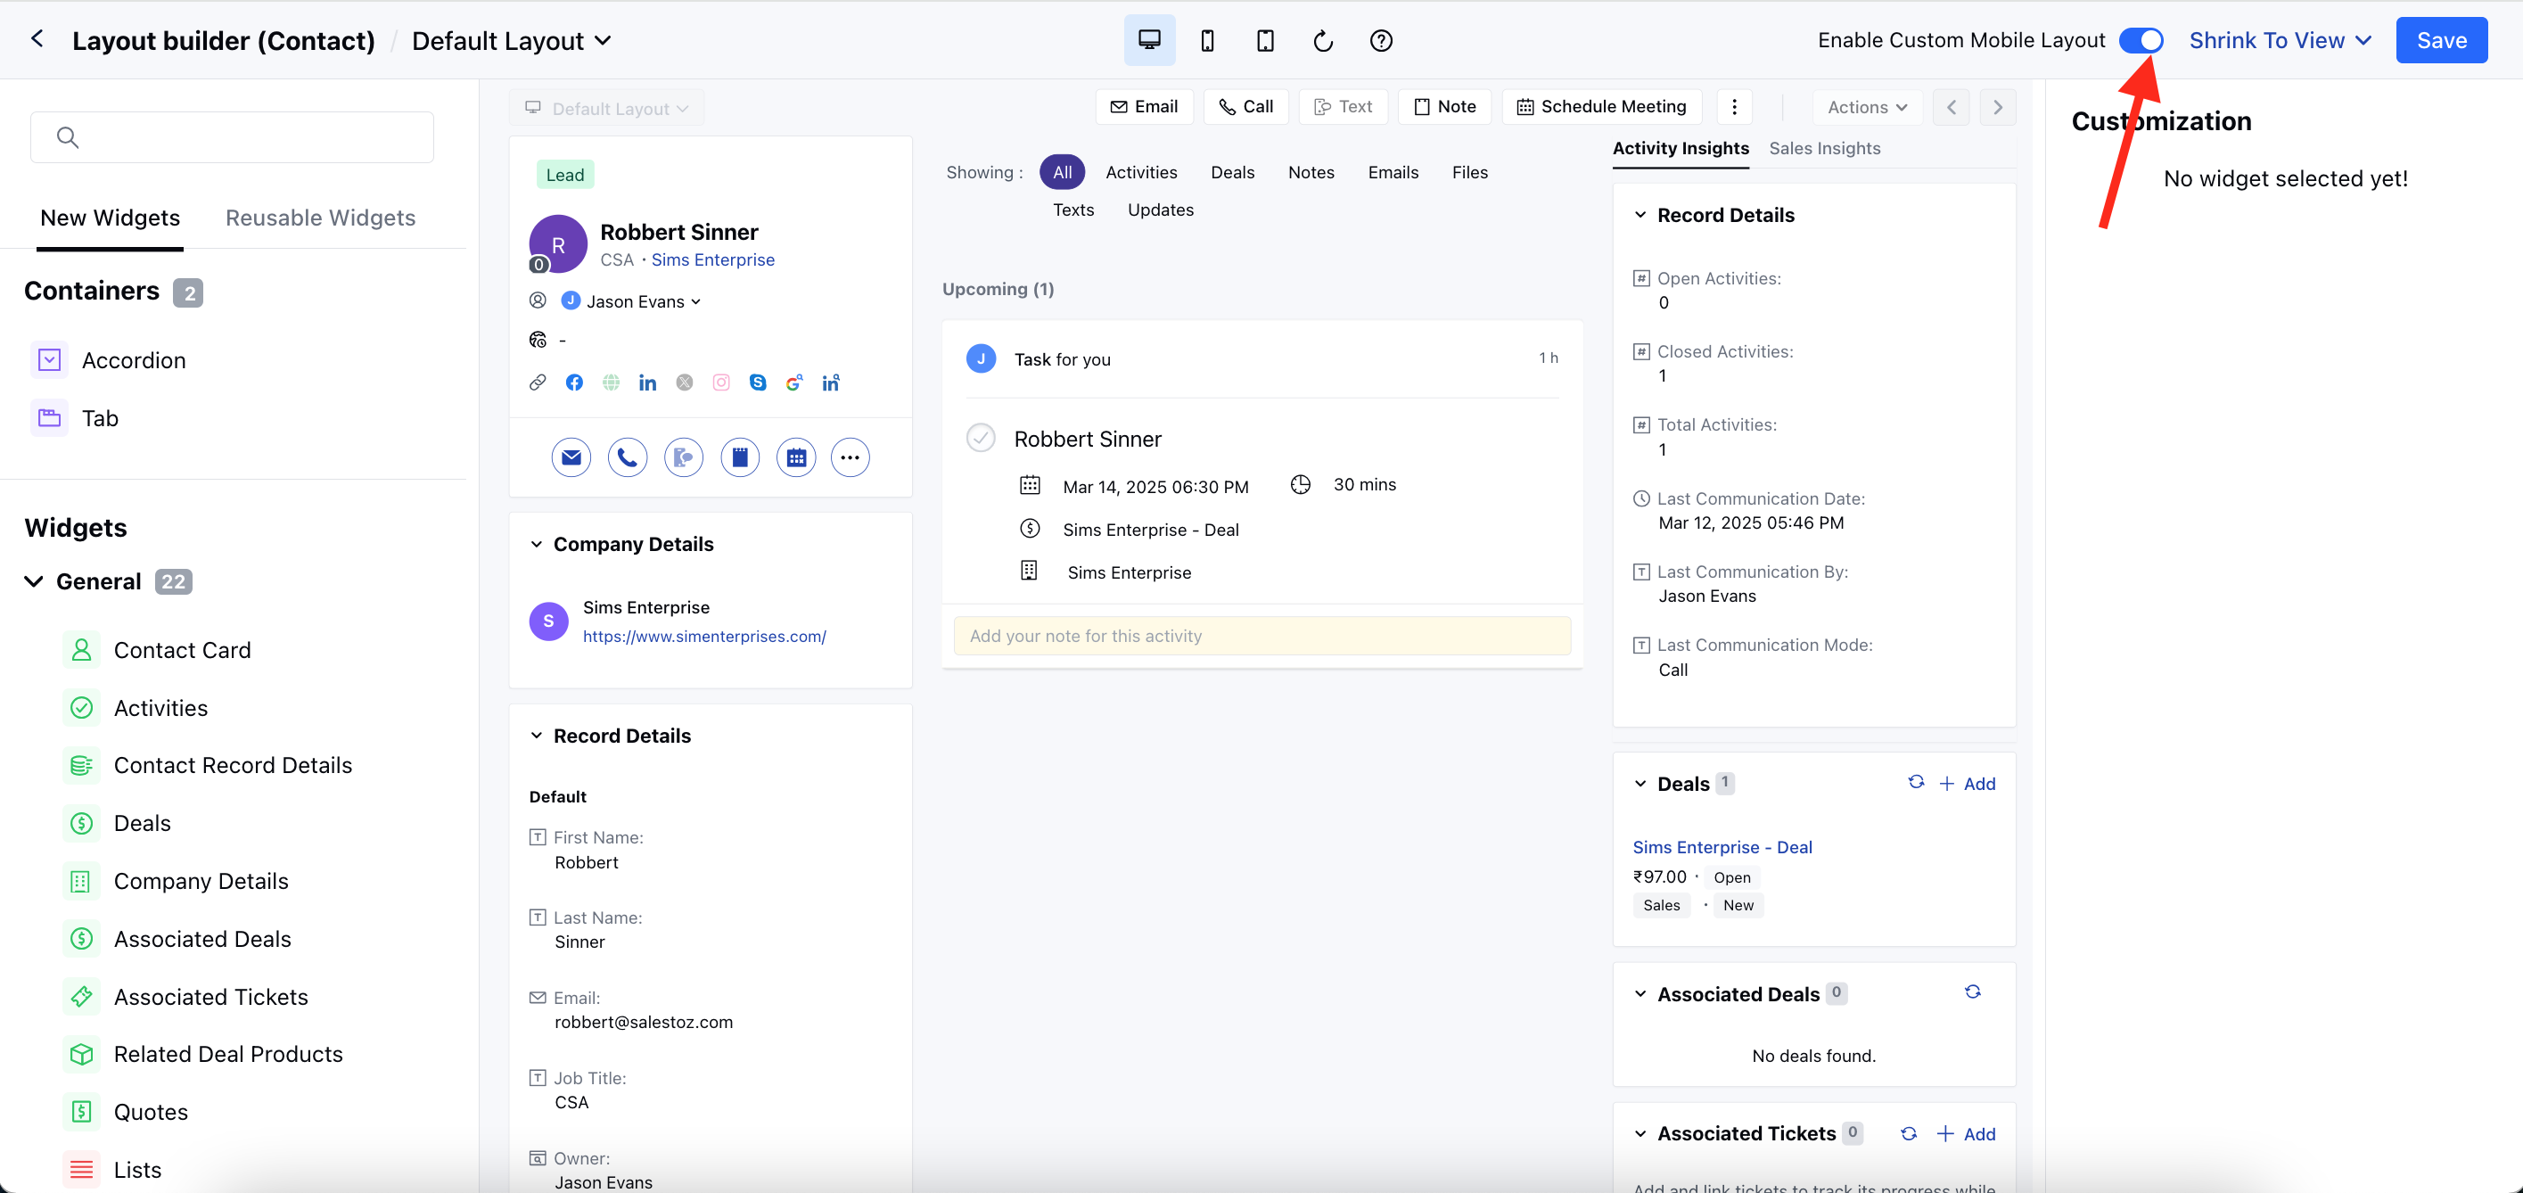Open the Default Layout title dropdown
The height and width of the screenshot is (1193, 2523).
click(x=511, y=40)
